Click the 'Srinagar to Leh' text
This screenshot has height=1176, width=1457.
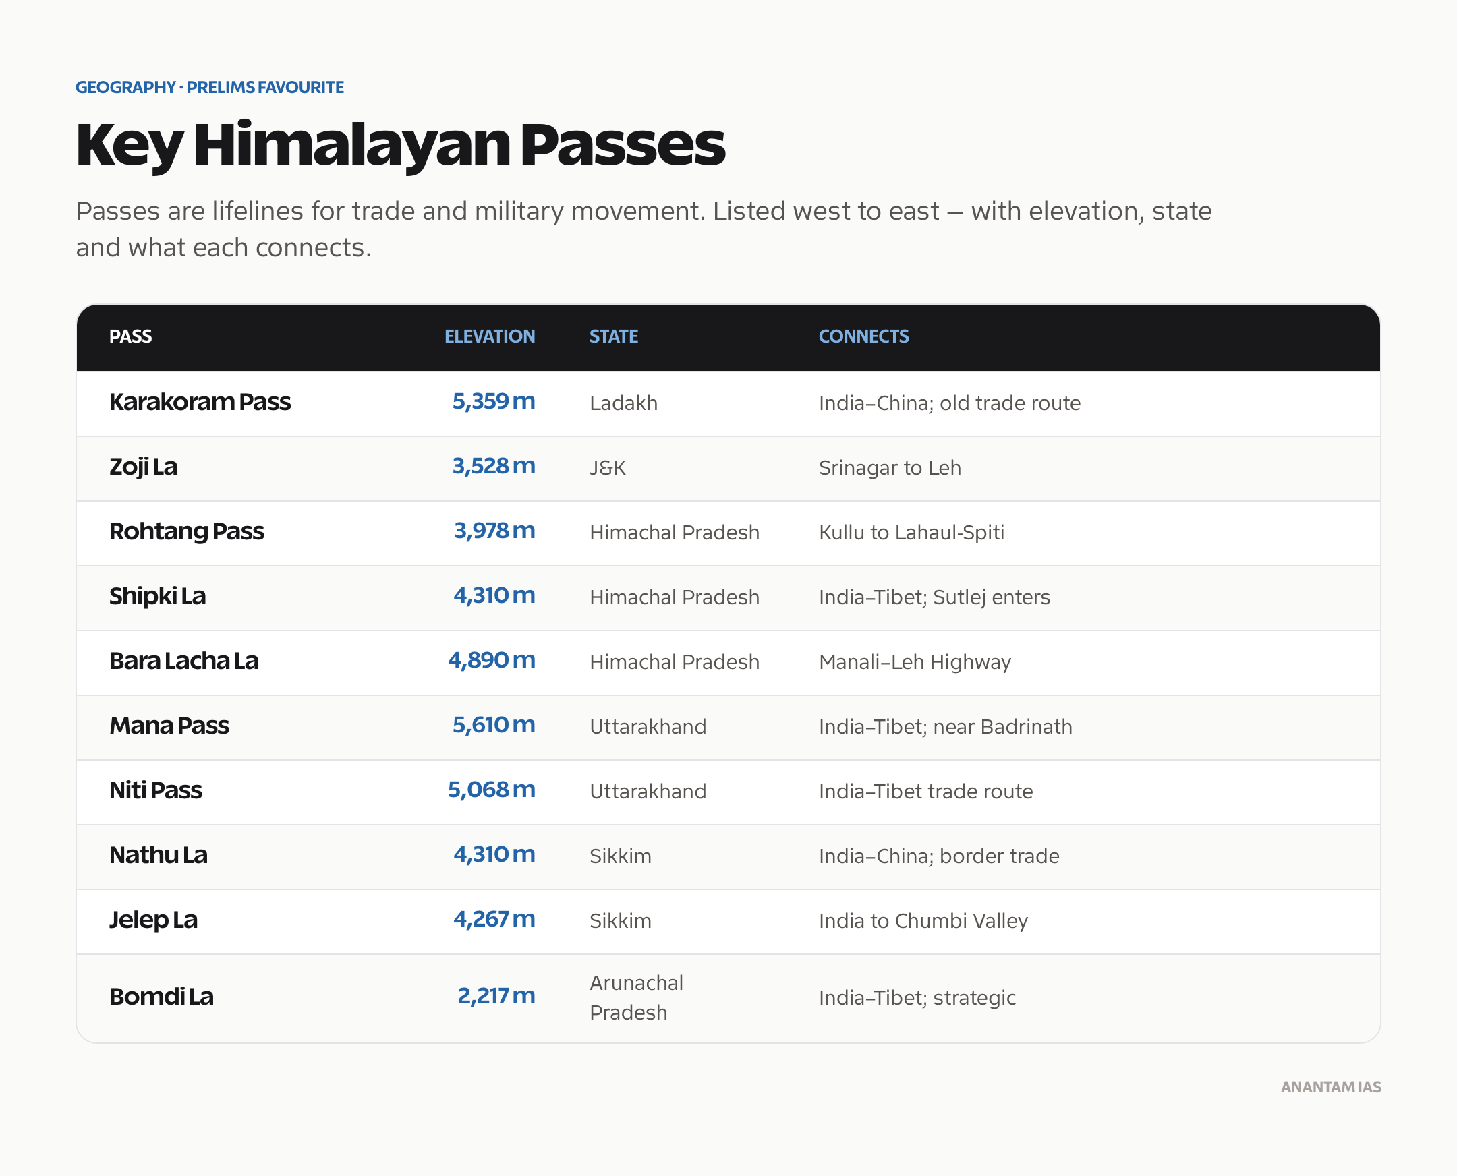(890, 468)
